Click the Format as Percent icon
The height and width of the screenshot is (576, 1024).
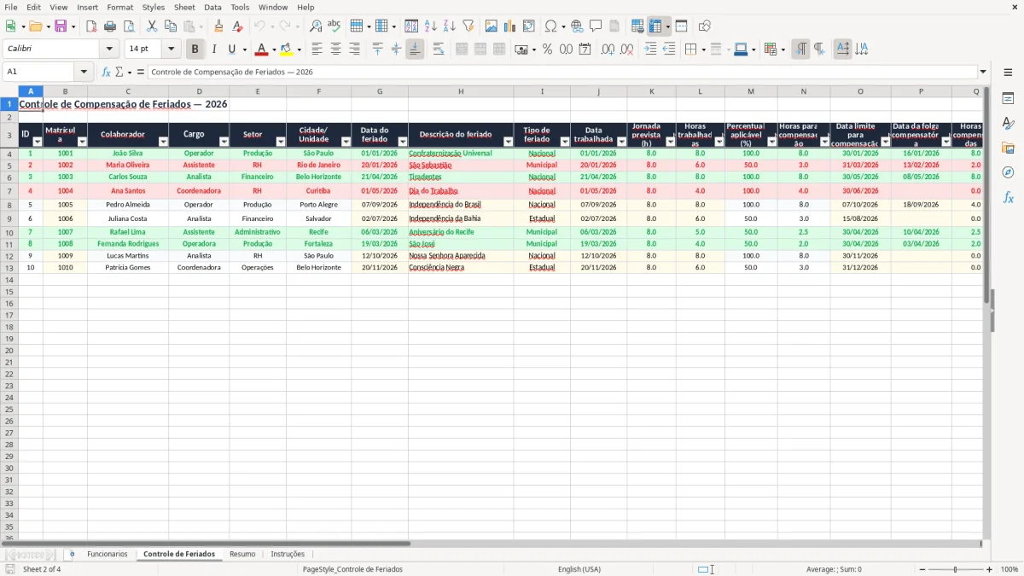[547, 49]
